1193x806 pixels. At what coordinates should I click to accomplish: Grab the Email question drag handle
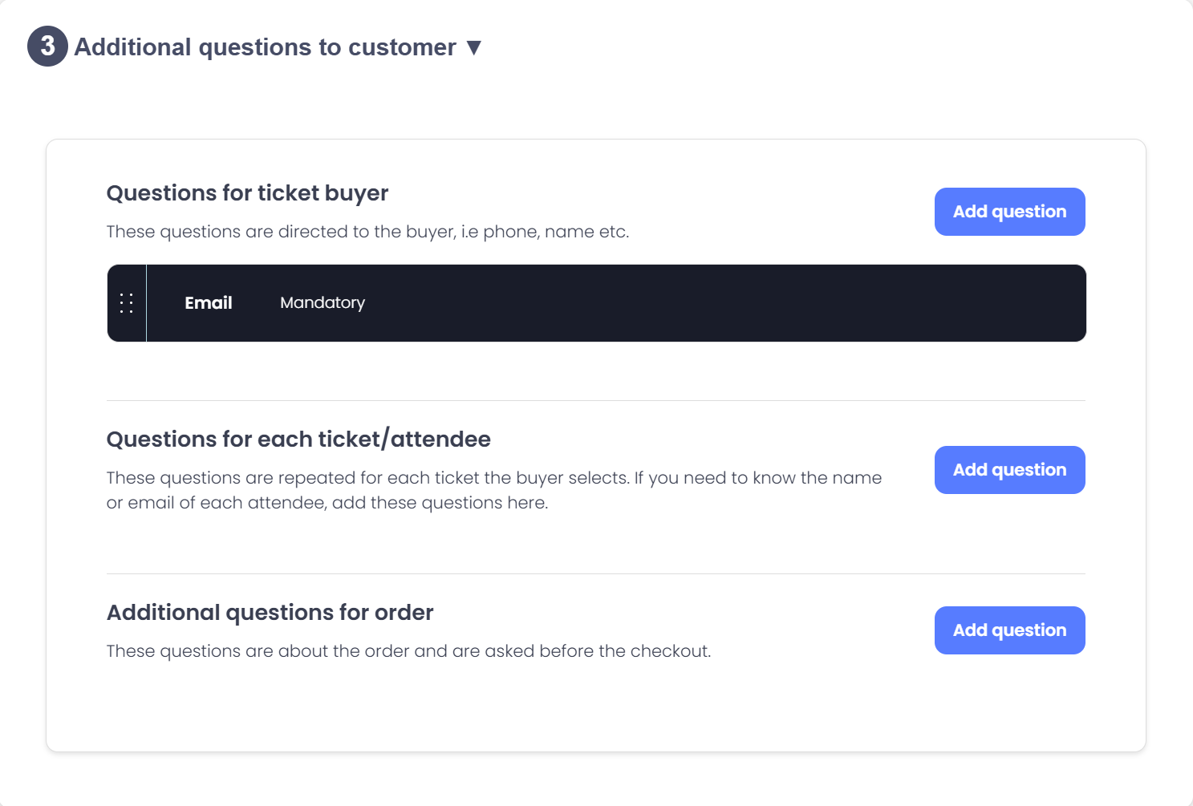click(x=126, y=303)
